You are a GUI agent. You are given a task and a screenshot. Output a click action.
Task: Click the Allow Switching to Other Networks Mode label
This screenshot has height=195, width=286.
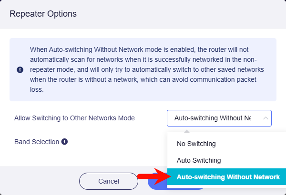[74, 118]
